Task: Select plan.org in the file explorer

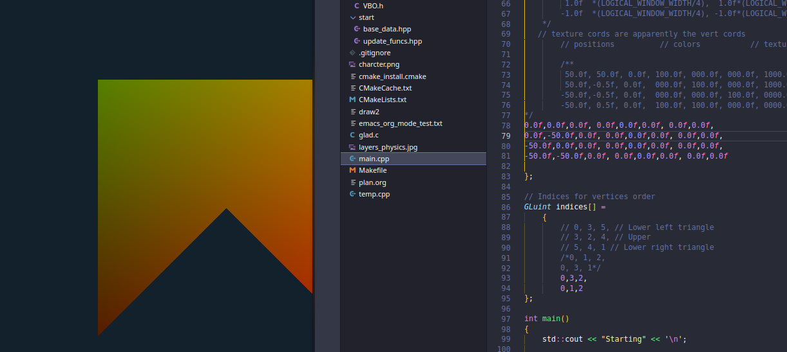Action: pyautogui.click(x=373, y=182)
